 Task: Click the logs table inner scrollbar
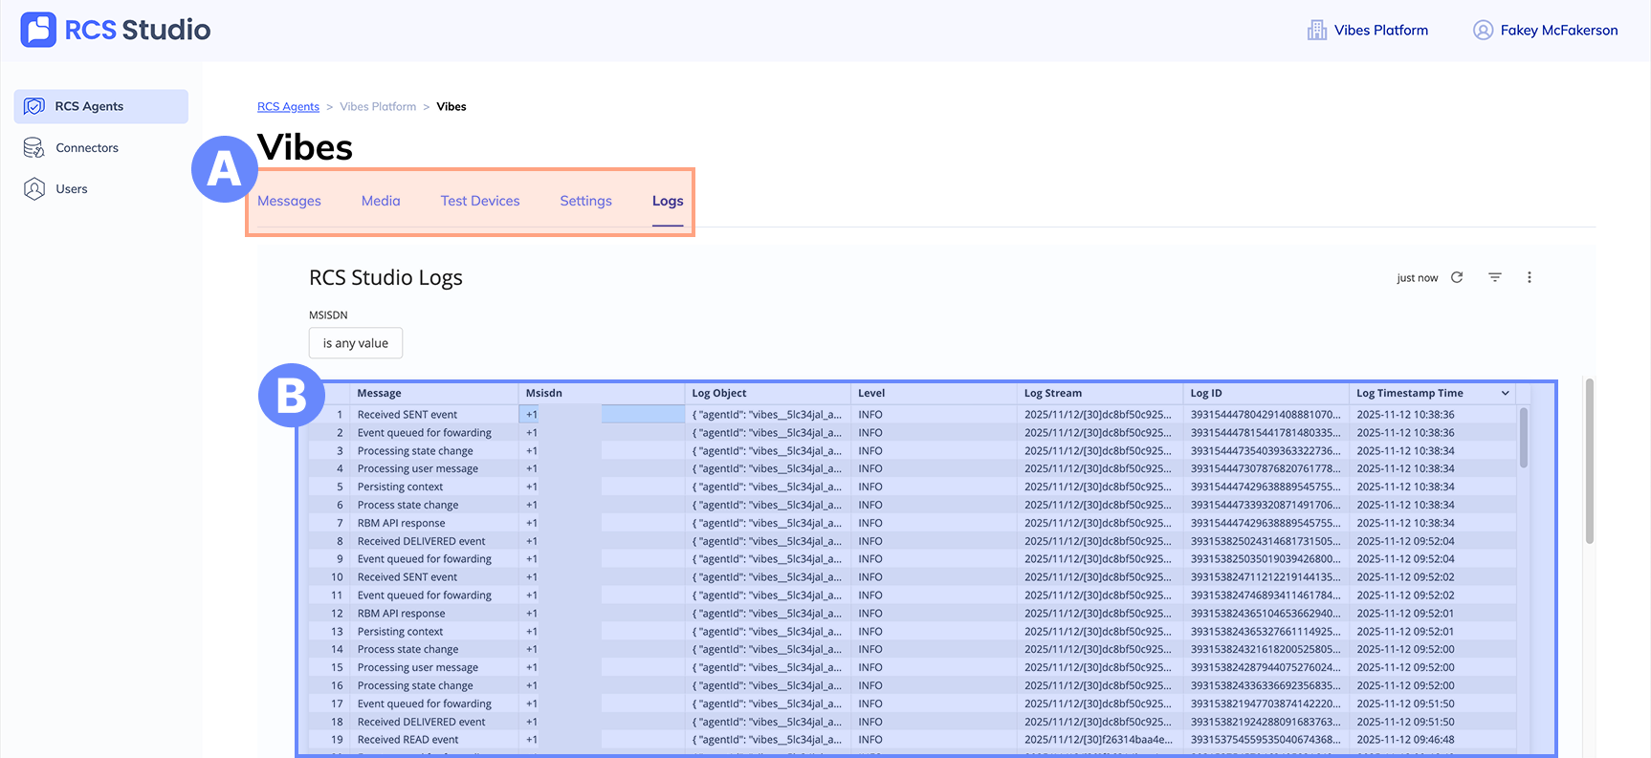[1524, 438]
